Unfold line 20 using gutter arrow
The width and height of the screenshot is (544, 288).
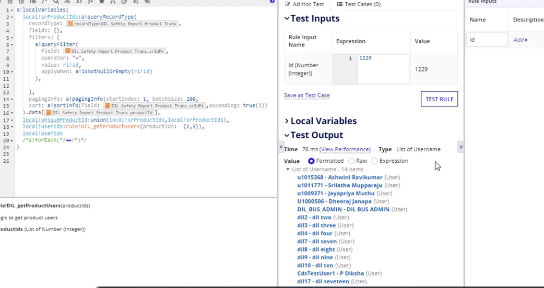[x=12, y=140]
